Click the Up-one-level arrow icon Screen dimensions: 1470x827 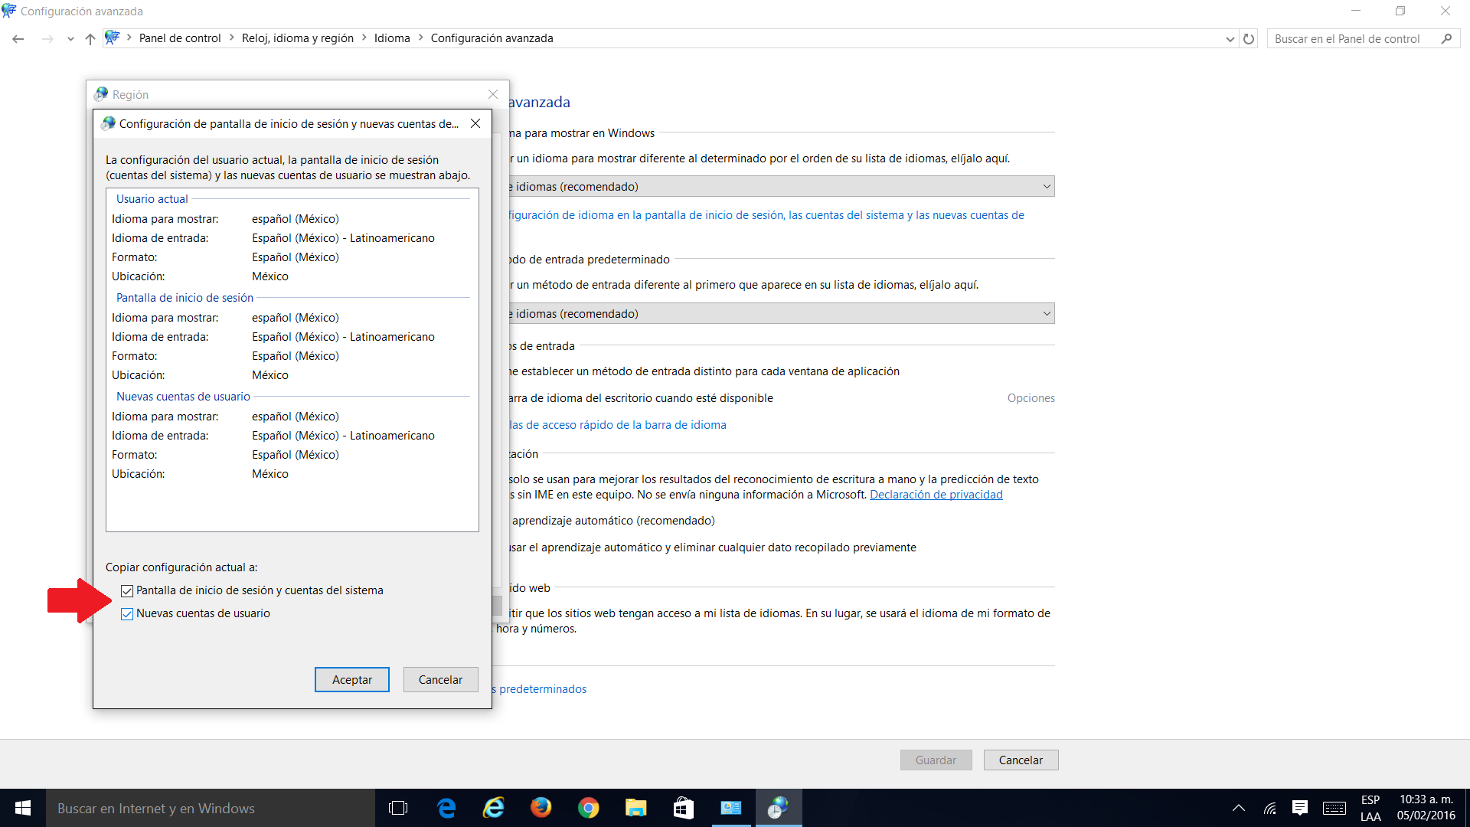tap(90, 39)
